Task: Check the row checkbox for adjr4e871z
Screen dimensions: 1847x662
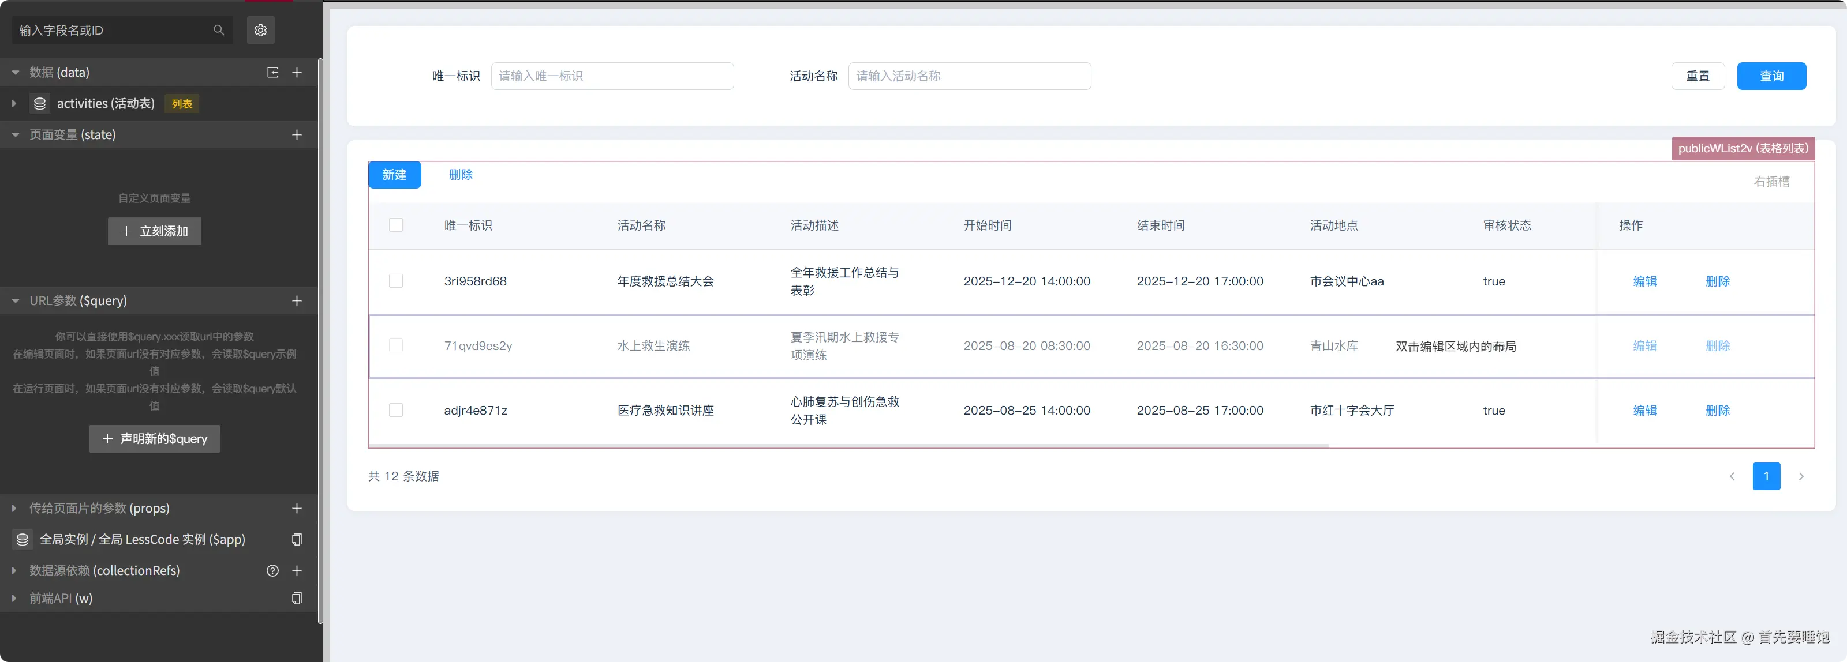Action: pyautogui.click(x=396, y=410)
